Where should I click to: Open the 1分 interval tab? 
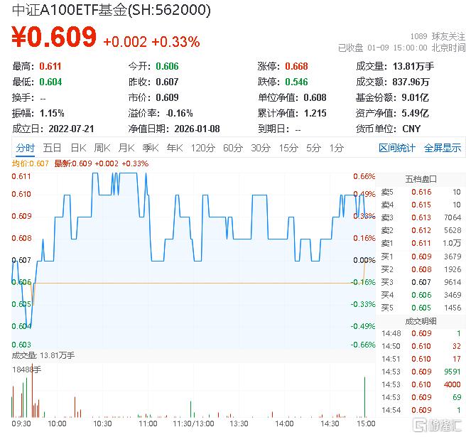point(337,148)
